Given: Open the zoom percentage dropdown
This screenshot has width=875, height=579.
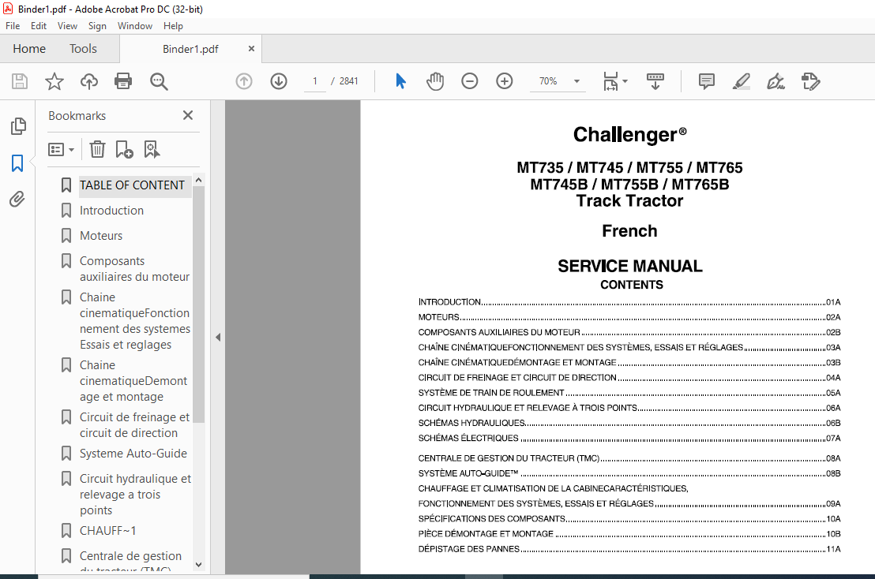Looking at the screenshot, I should (x=576, y=81).
